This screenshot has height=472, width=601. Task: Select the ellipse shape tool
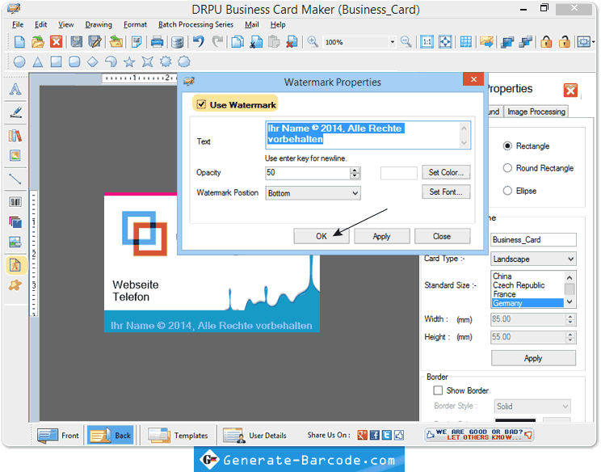pos(19,61)
